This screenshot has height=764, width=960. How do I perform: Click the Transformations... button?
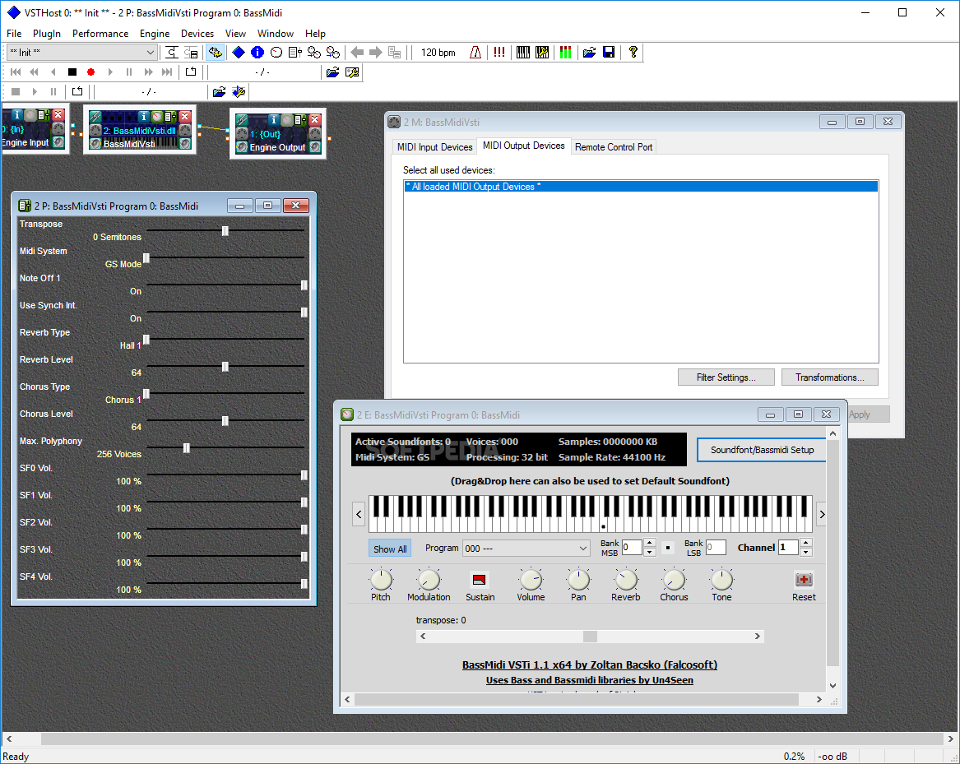829,377
